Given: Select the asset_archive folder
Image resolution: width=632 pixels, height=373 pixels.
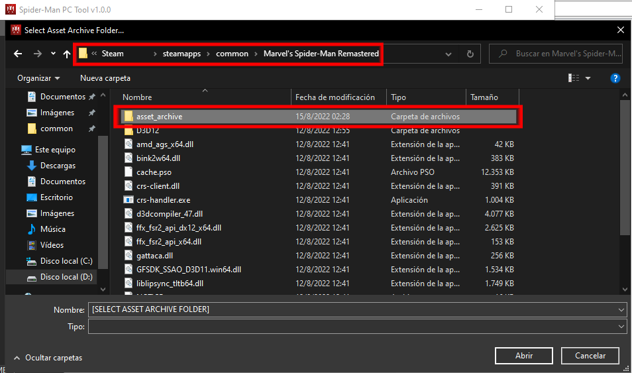Looking at the screenshot, I should [x=319, y=117].
